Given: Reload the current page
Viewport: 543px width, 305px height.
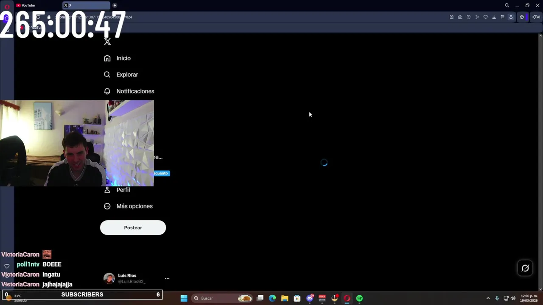Looking at the screenshot, I should (x=38, y=17).
